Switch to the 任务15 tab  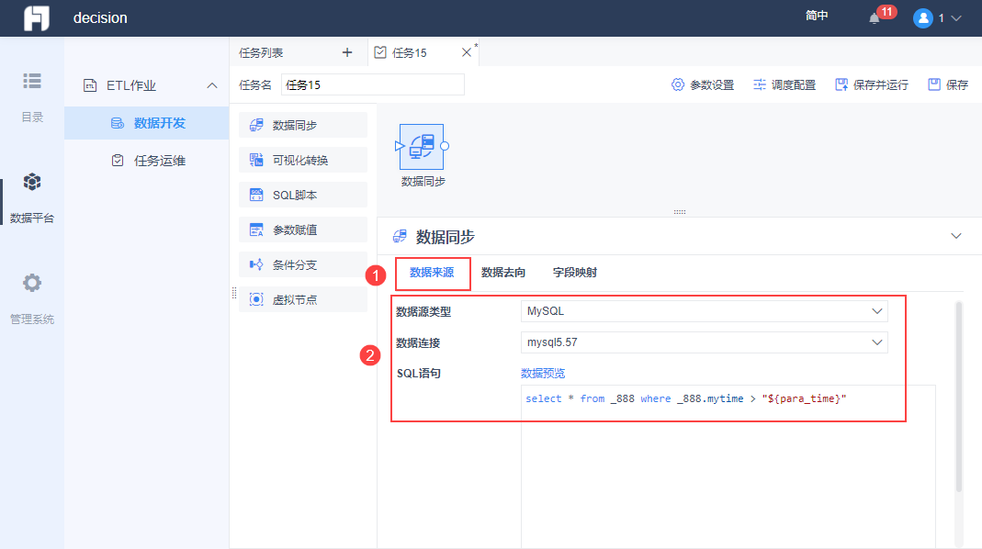tap(409, 52)
